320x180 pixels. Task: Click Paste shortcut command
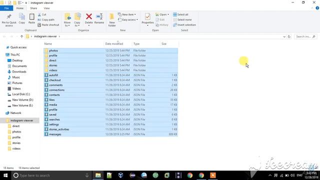[x=48, y=25]
